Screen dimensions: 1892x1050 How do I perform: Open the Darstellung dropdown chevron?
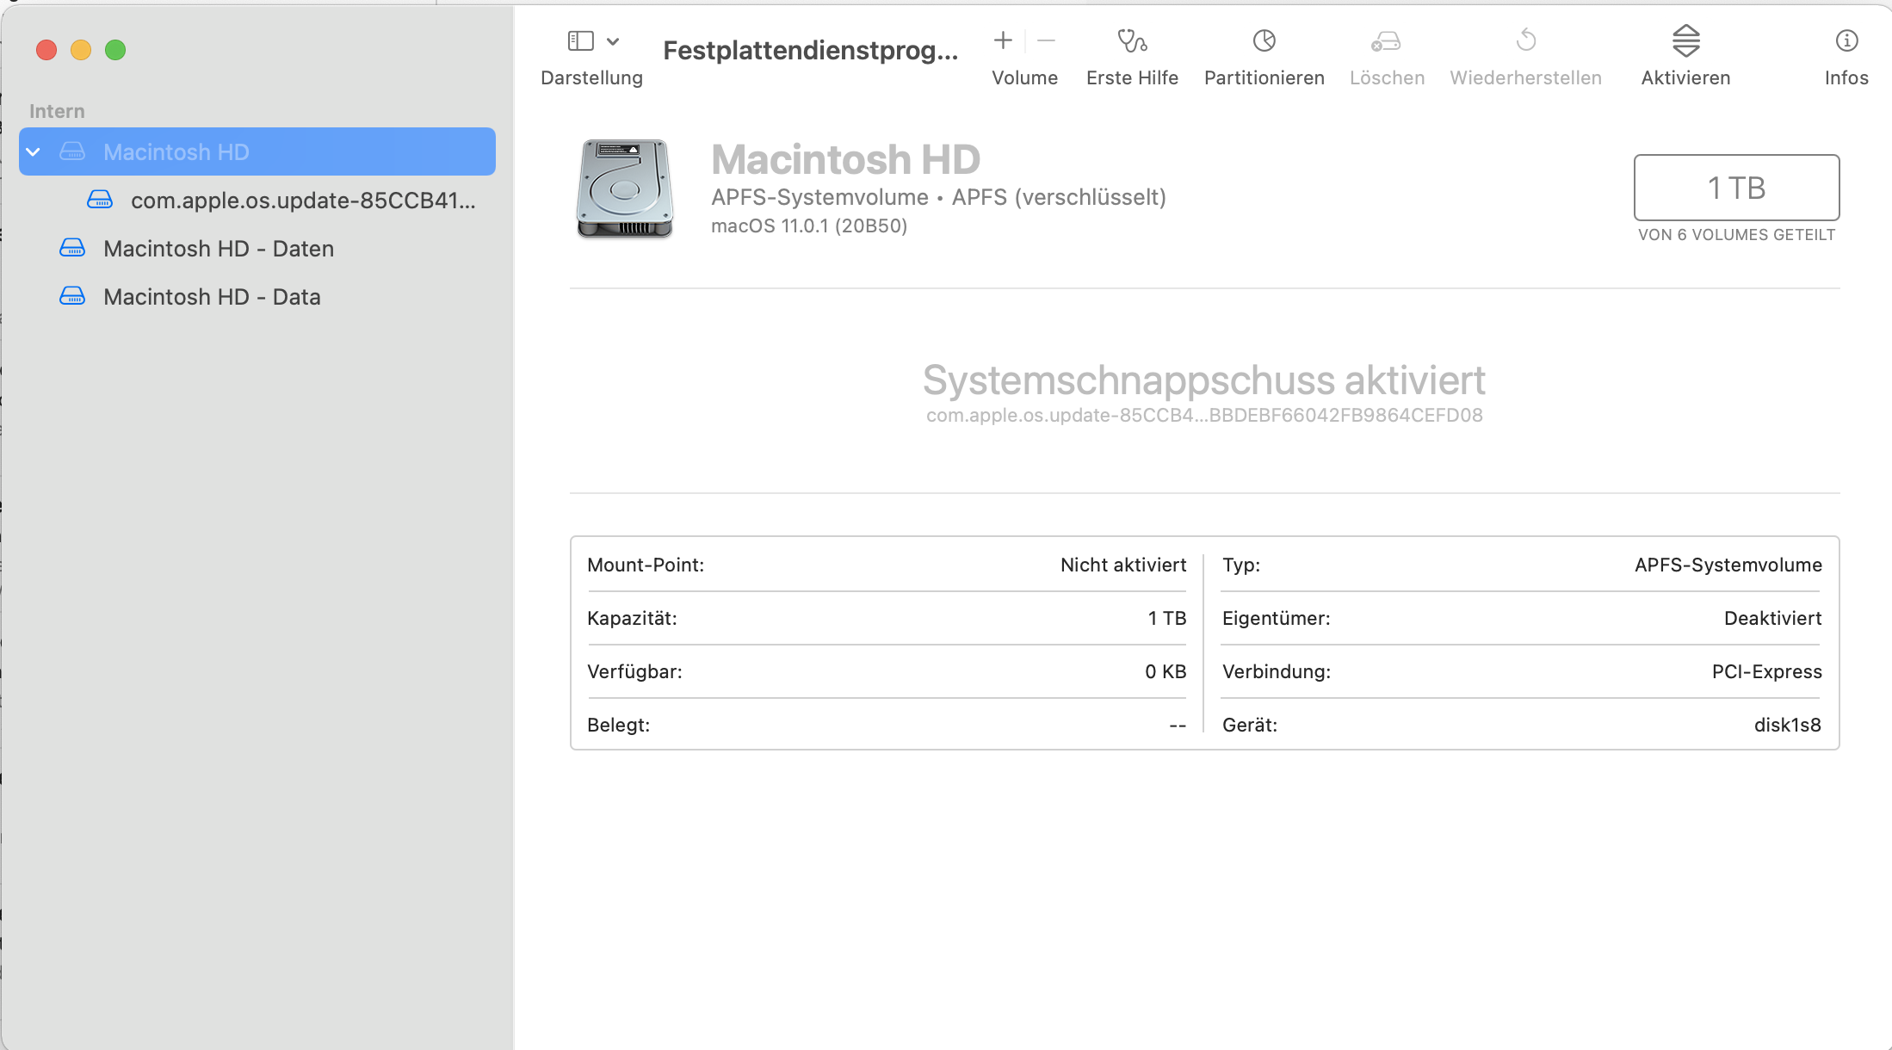click(x=613, y=41)
